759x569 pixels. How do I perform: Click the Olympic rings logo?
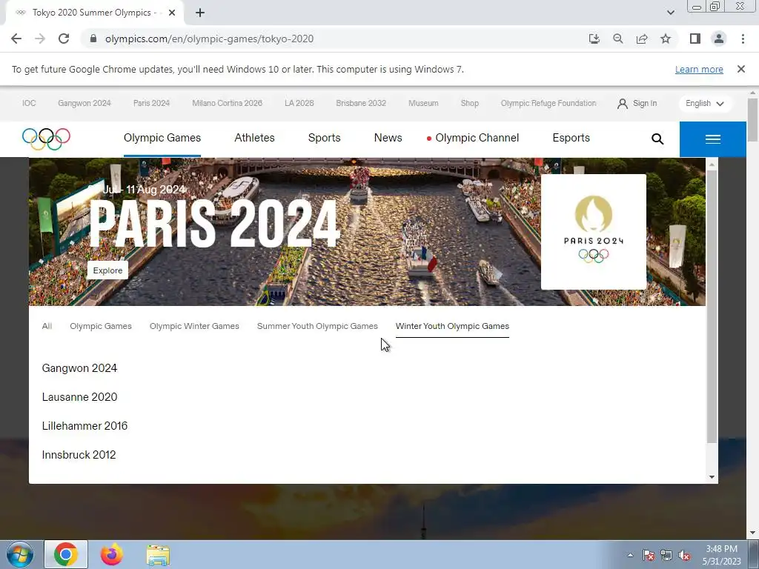click(x=46, y=139)
